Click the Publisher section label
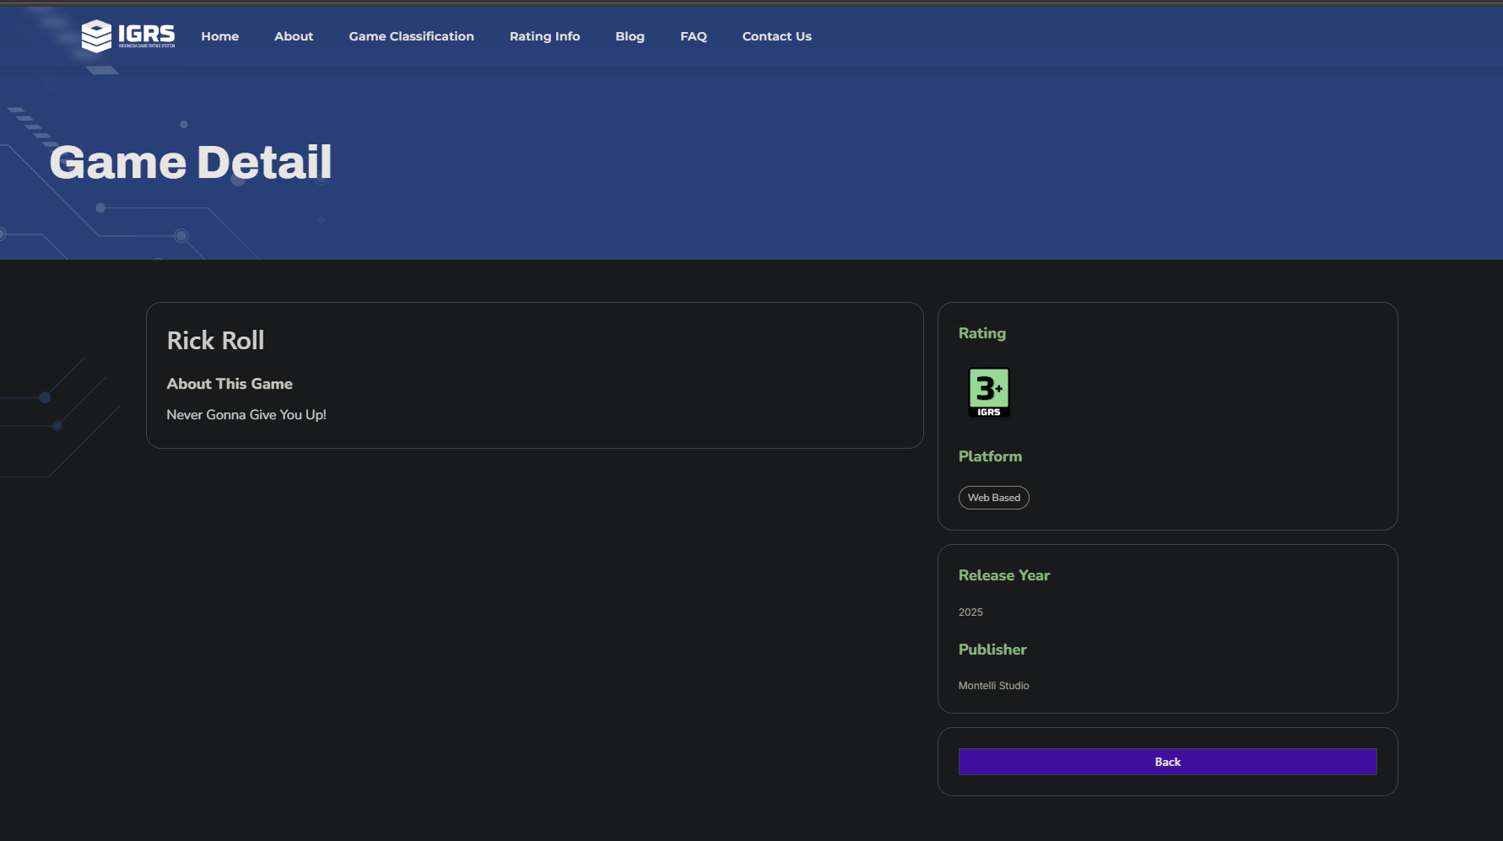This screenshot has width=1503, height=841. pos(992,650)
